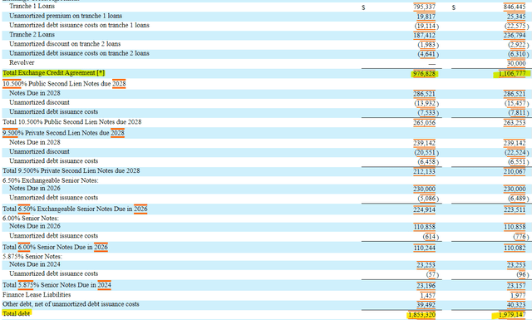Click the '5.875% Senior Notes:' heading

(32, 257)
